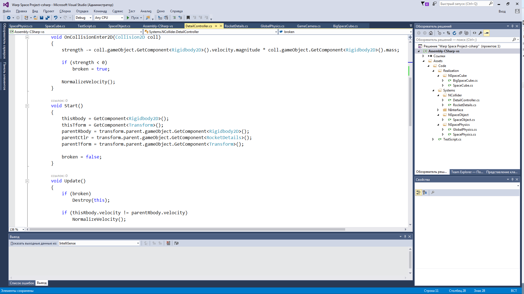
Task: Switch to the RocketDetails.cs tab
Action: [x=236, y=26]
